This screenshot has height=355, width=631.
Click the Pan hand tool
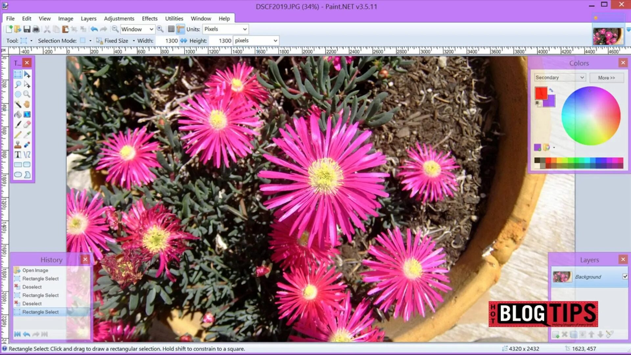pyautogui.click(x=27, y=105)
